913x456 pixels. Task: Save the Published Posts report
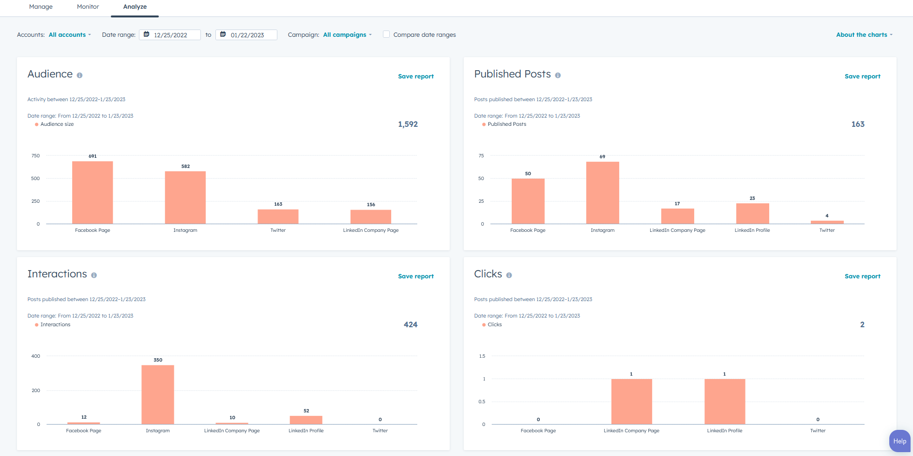tap(862, 76)
